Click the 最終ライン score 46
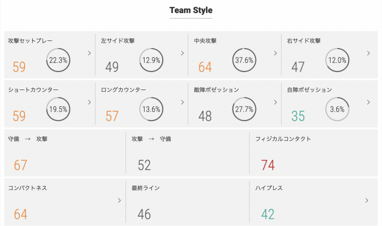382x226 pixels. (x=144, y=214)
